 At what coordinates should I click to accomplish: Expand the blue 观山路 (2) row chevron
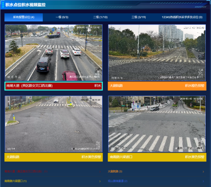(x=203, y=181)
